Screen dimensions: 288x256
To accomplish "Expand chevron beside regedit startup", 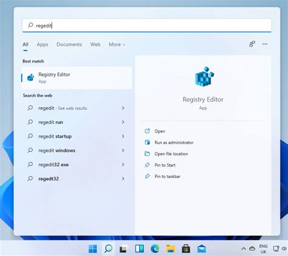I will [x=123, y=136].
